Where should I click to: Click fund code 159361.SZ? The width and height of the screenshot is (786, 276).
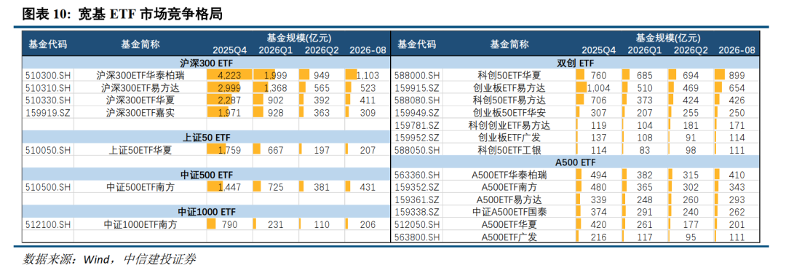(x=417, y=200)
